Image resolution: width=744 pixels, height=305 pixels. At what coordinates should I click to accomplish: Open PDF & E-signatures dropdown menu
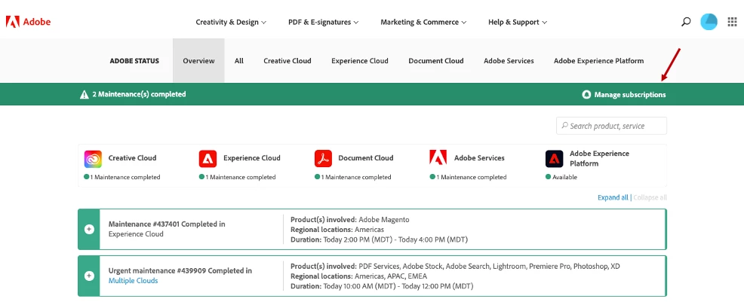coord(323,22)
